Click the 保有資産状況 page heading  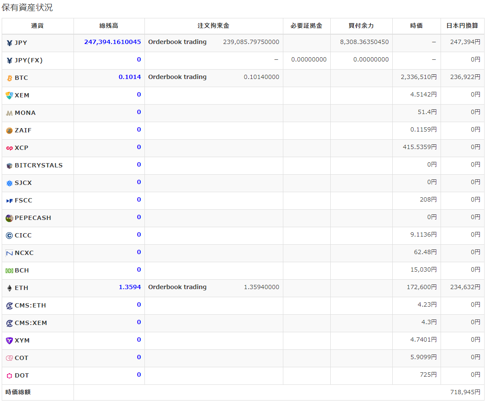pos(27,7)
